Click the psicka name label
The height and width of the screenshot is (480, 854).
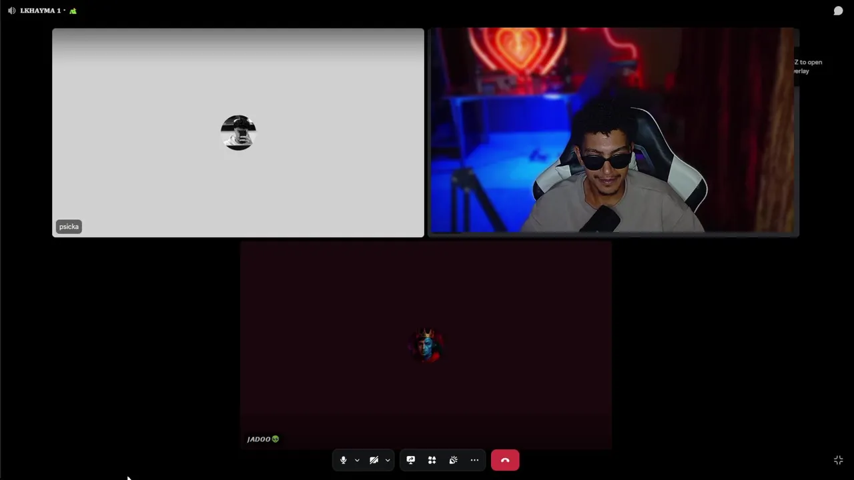click(69, 227)
